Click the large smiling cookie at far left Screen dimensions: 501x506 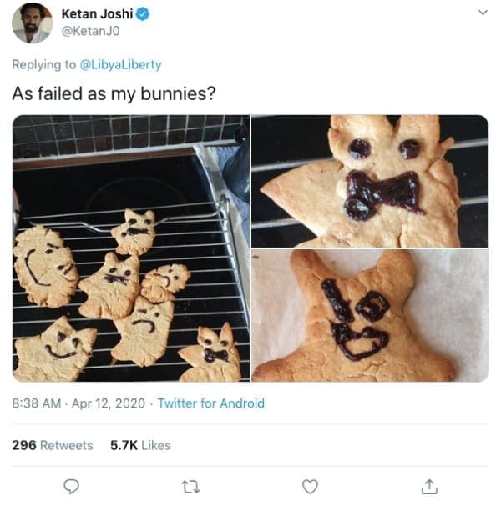click(x=45, y=267)
